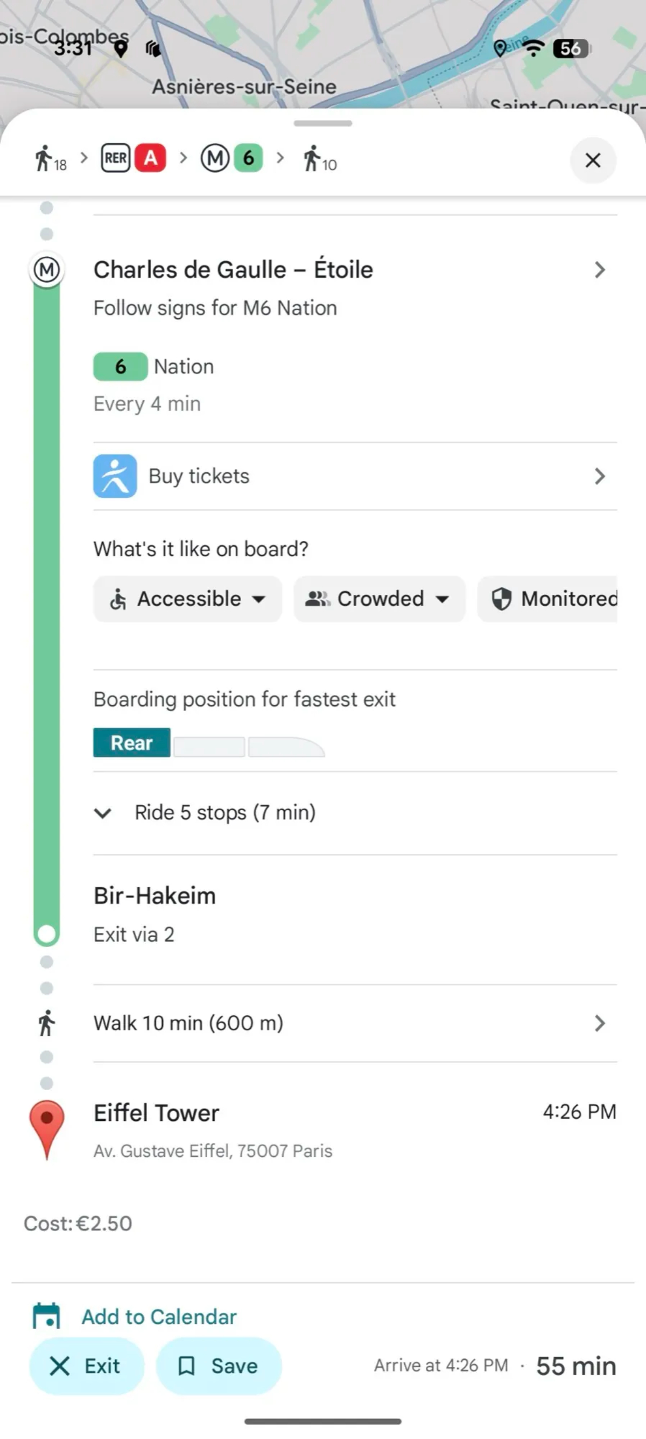Open the Accessible dropdown chip
This screenshot has height=1439, width=646.
pos(188,599)
